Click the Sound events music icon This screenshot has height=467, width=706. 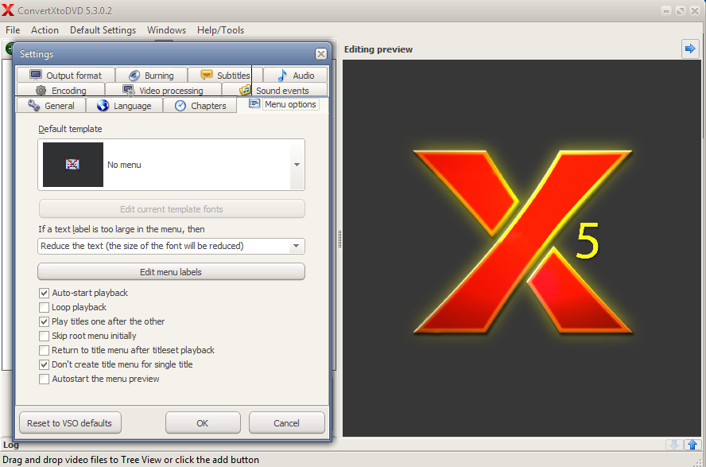245,90
